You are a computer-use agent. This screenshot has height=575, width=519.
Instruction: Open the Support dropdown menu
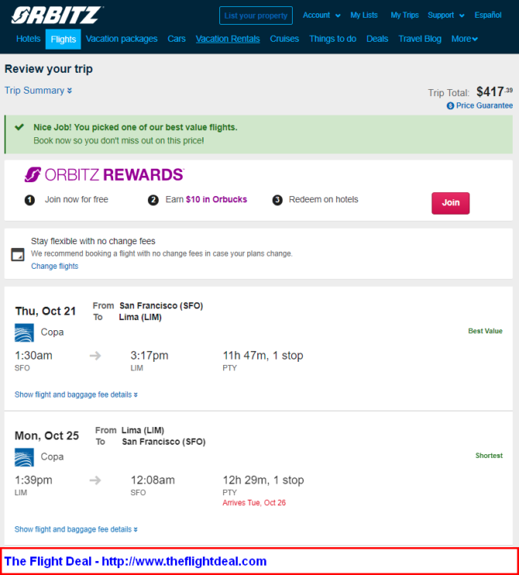(445, 15)
